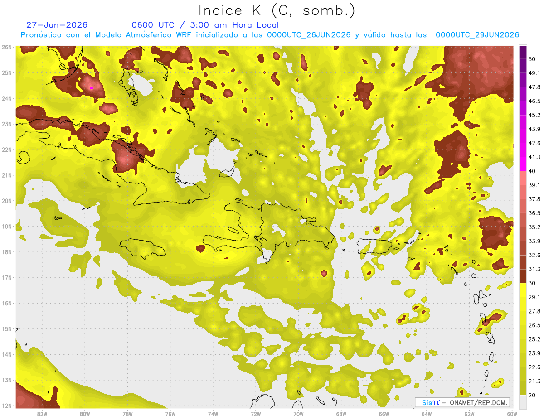Click the Indice K (C, somb.) title
Viewport: 544px width, 420px height.
(x=277, y=10)
